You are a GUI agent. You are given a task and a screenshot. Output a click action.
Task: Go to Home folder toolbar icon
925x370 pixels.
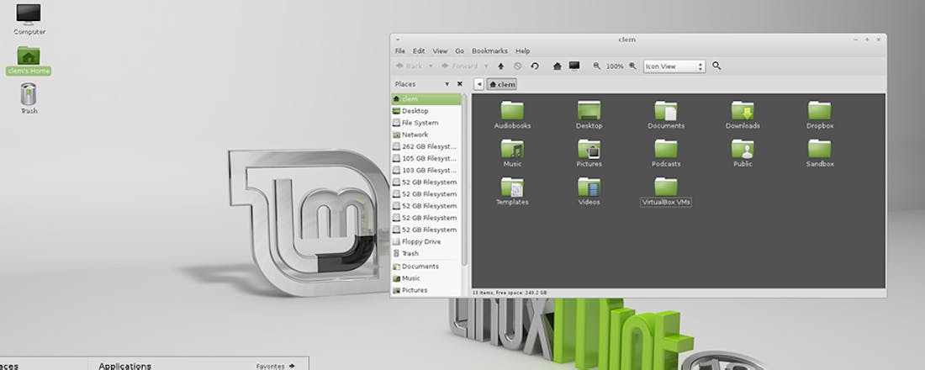point(557,66)
